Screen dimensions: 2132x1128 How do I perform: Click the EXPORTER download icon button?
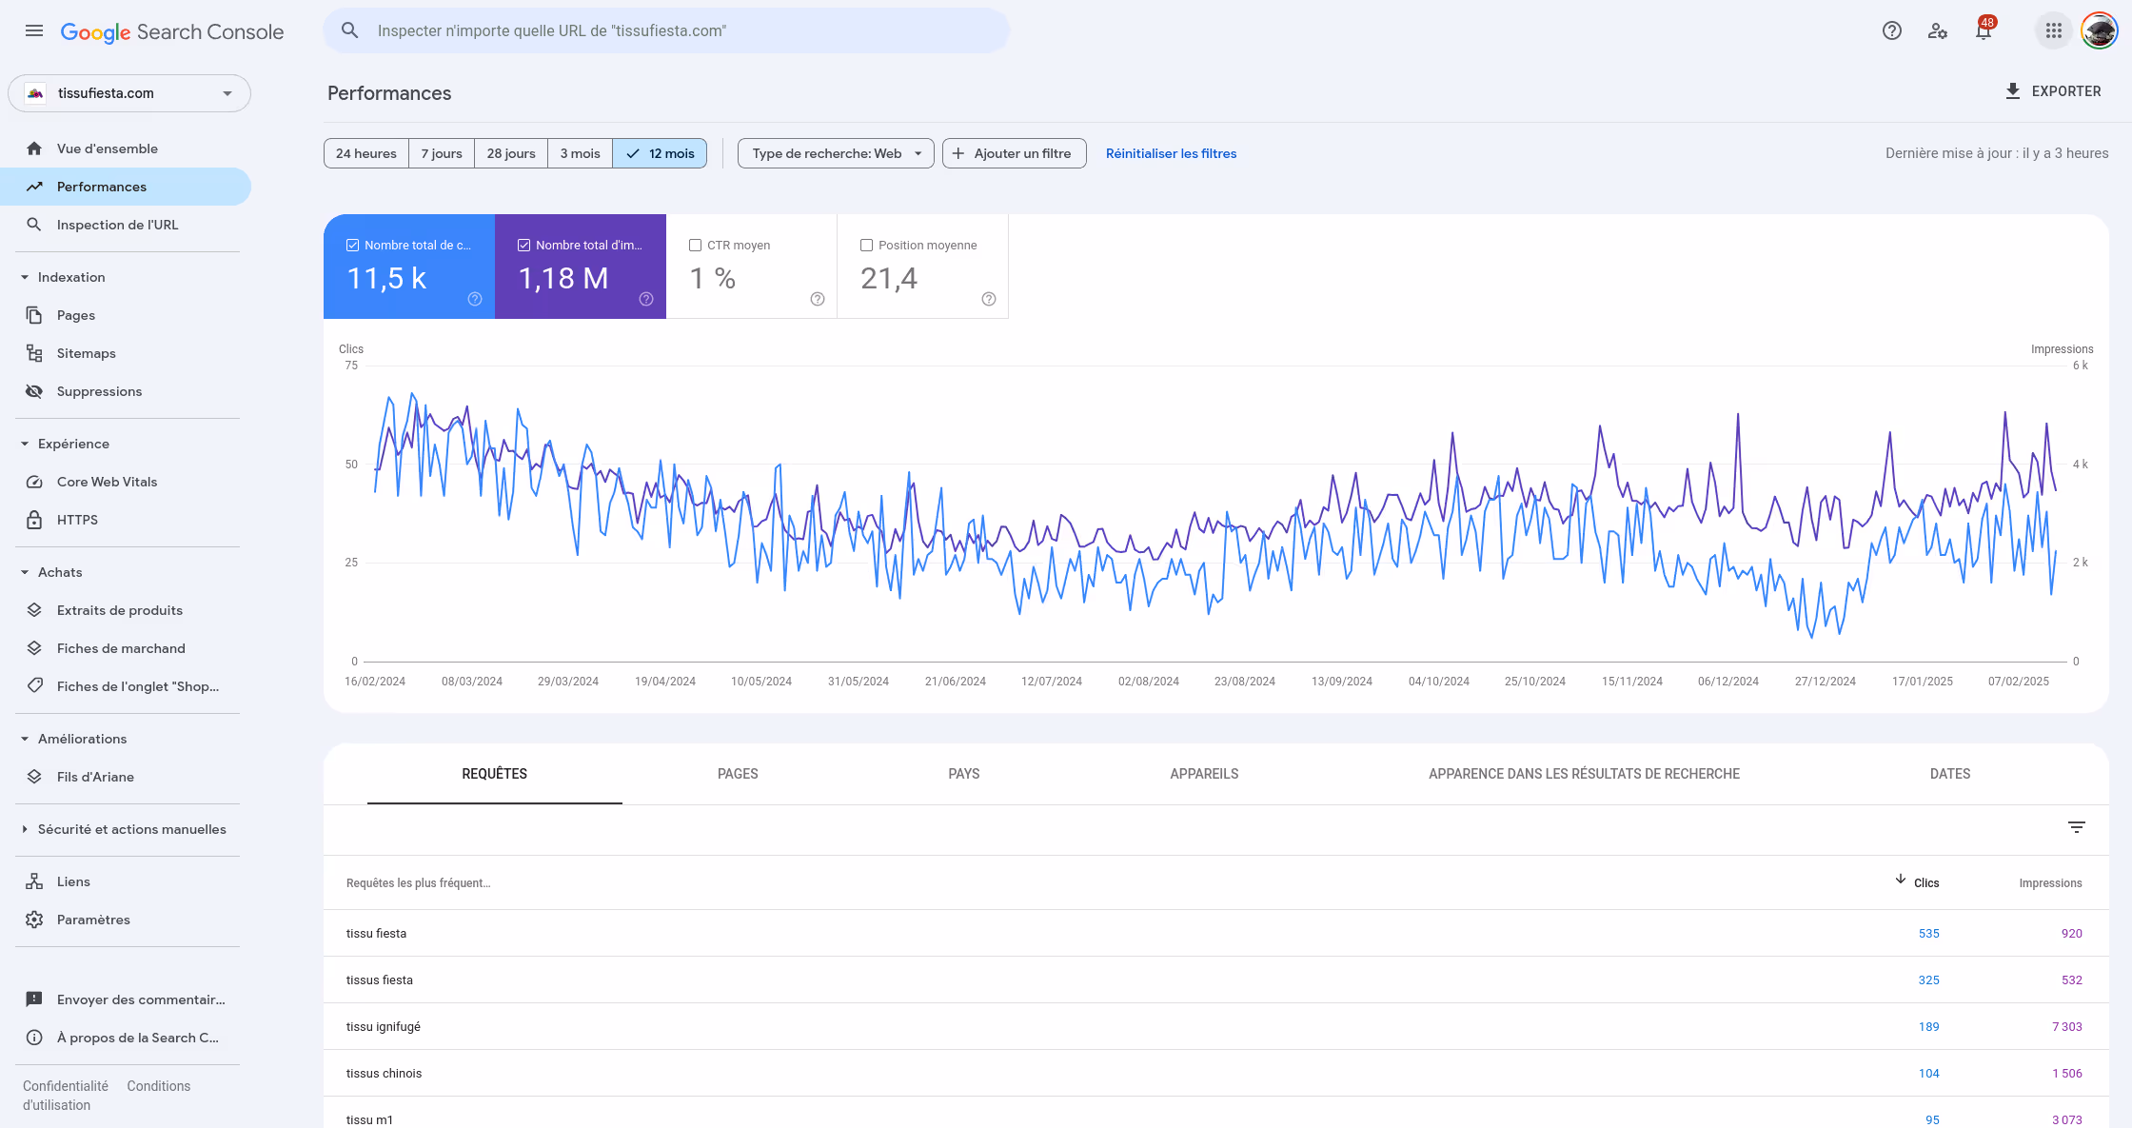pyautogui.click(x=2052, y=91)
